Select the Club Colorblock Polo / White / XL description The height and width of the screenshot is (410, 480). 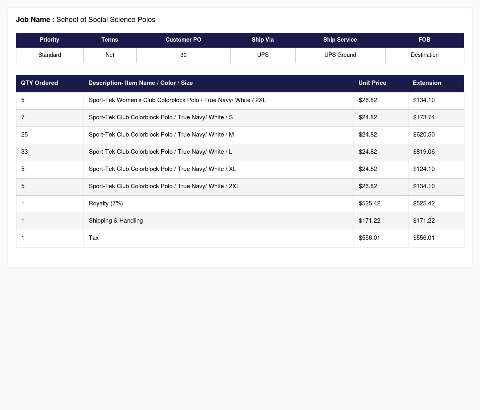coord(219,169)
